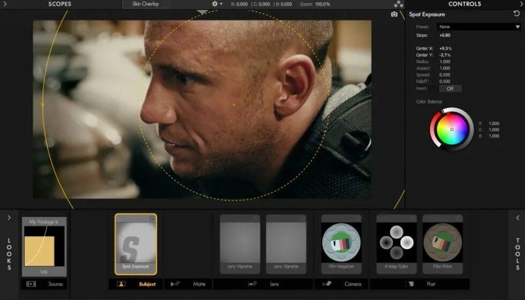The height and width of the screenshot is (300, 525).
Task: Take a snapshot with the camera icon
Action: click(x=394, y=14)
